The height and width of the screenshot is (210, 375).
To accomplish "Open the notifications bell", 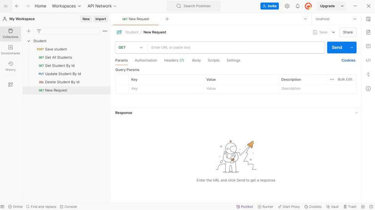I will (x=297, y=6).
